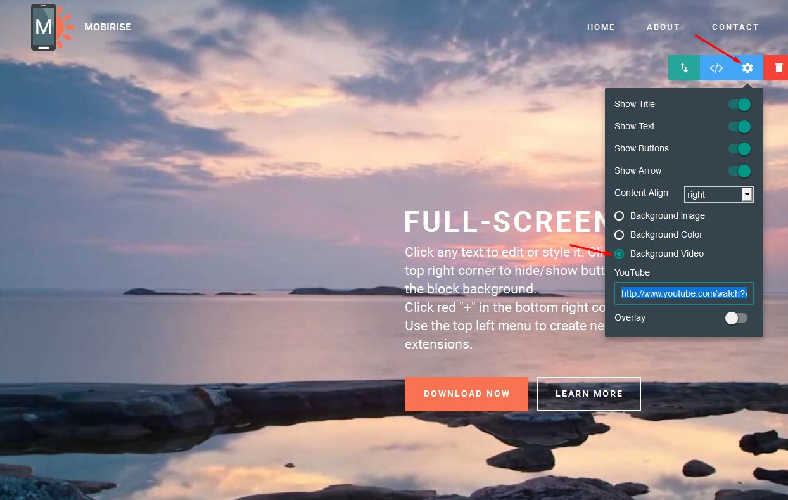The image size is (788, 500).
Task: Click the ABOUT navigation link
Action: point(663,27)
